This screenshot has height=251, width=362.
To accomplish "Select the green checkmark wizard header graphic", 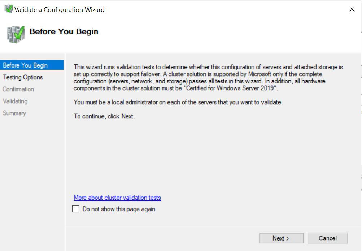I will point(14,32).
